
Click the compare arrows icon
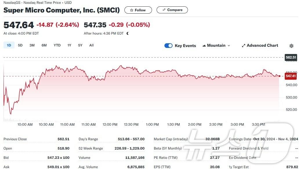(164, 10)
